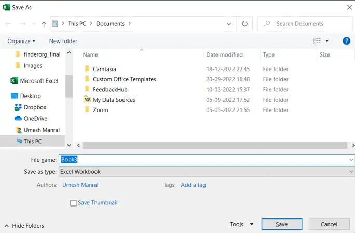The height and width of the screenshot is (233, 355).
Task: Create a New folder
Action: tap(63, 41)
